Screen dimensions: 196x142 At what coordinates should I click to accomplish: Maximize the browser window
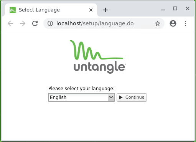coord(175,8)
